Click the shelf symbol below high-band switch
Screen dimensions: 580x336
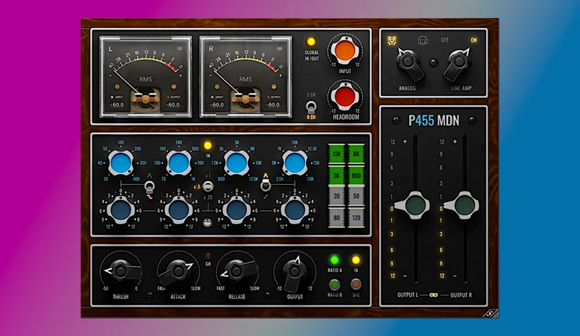tap(265, 197)
